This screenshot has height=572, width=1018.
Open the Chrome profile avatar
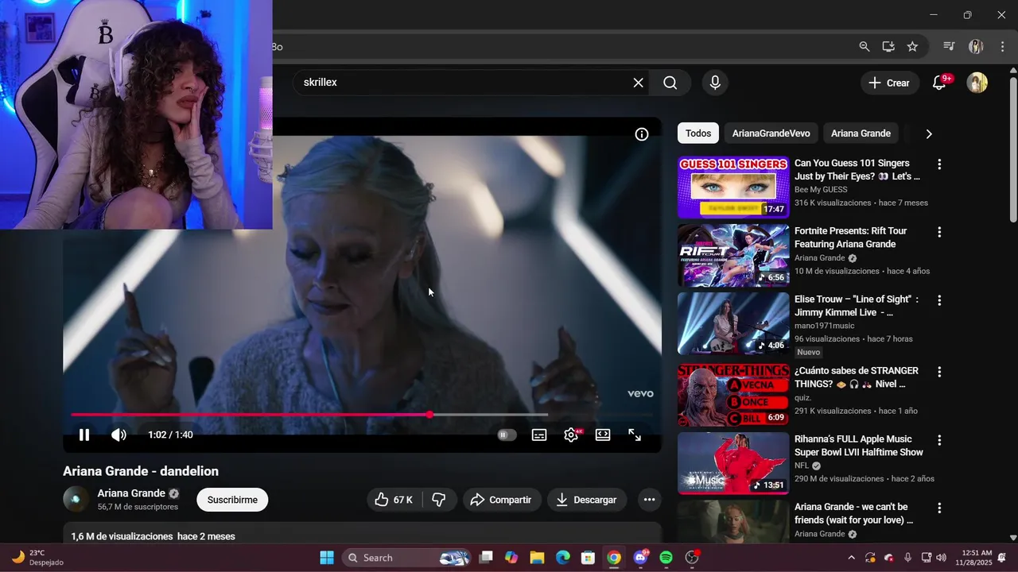(976, 47)
